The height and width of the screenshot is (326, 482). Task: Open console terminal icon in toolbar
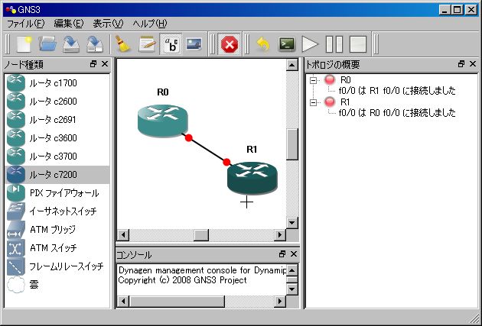[x=286, y=44]
